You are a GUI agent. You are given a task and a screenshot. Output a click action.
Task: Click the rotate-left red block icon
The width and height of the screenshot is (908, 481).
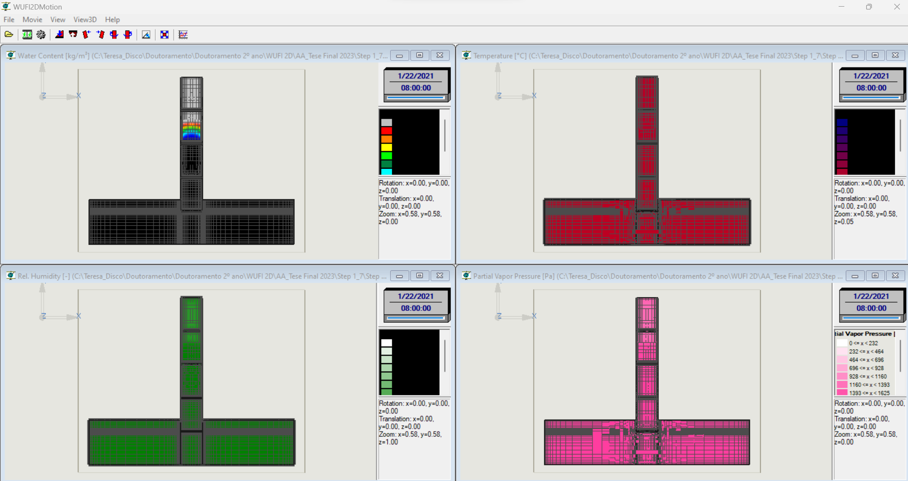pos(86,34)
